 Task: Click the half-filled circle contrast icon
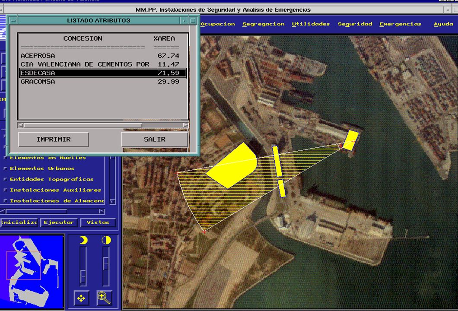pos(106,240)
